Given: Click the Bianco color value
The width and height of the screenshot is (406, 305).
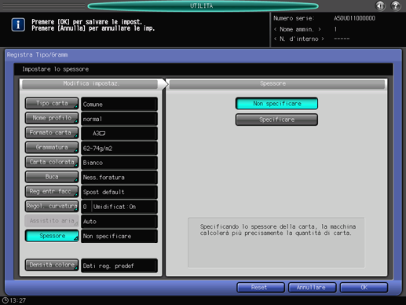Looking at the screenshot, I should pos(119,163).
